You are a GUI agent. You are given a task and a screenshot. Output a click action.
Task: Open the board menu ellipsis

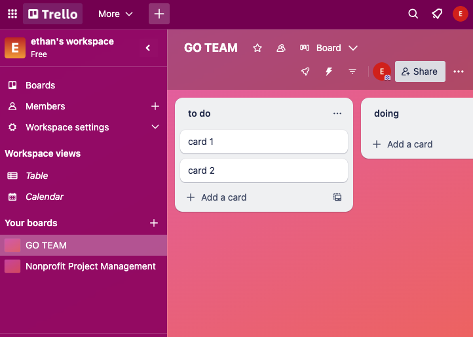tap(459, 71)
